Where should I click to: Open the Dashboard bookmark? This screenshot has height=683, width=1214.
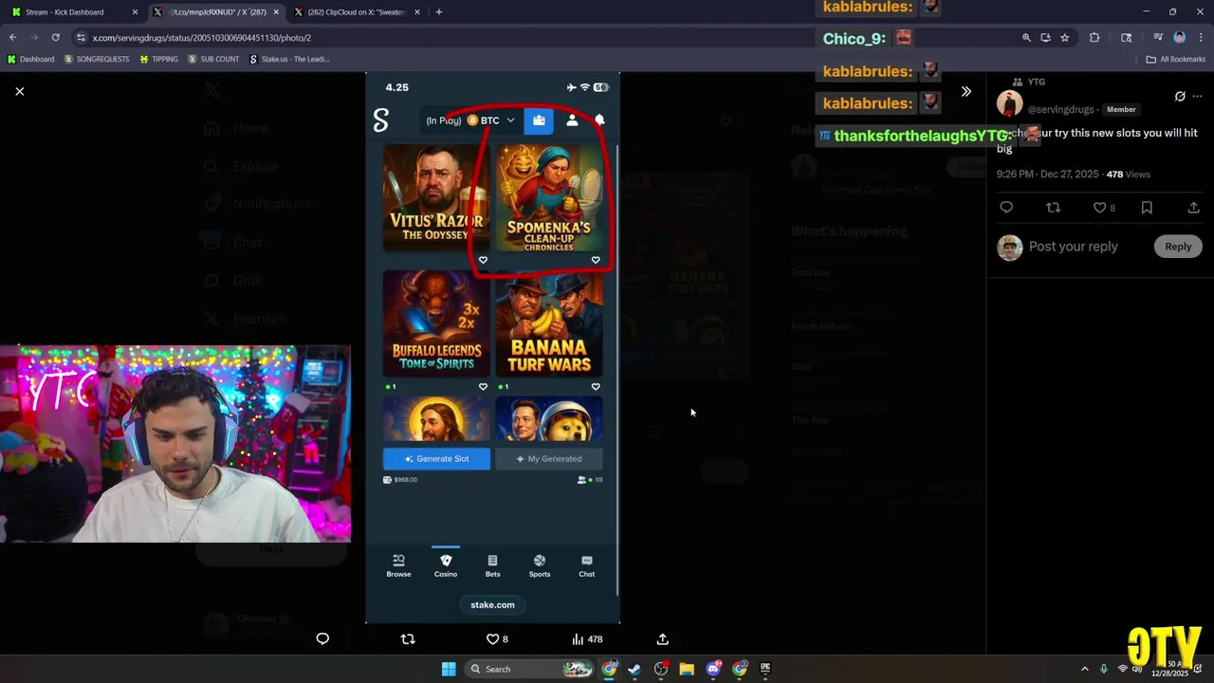(30, 59)
